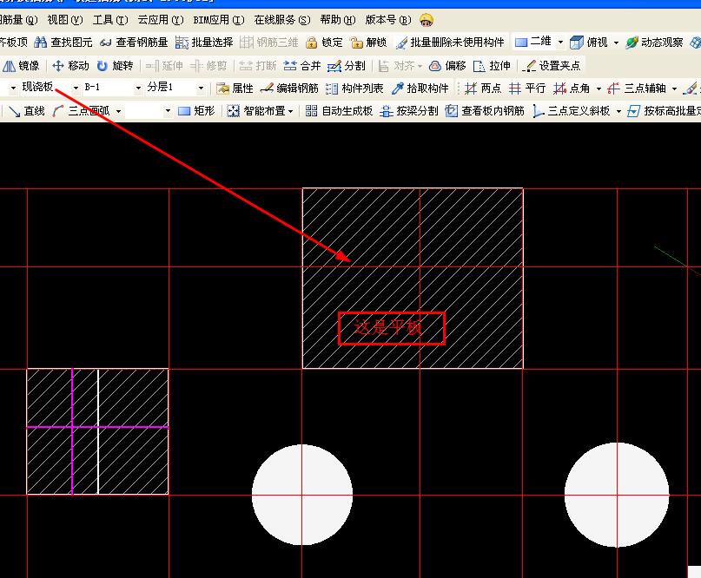
Task: Click 设置夹点 tool
Action: pos(552,66)
